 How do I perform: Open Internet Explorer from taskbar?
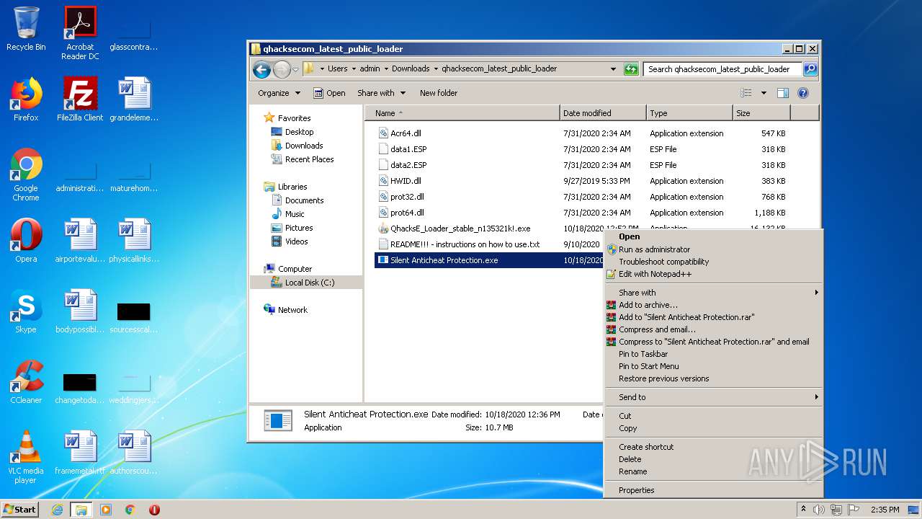[58, 510]
